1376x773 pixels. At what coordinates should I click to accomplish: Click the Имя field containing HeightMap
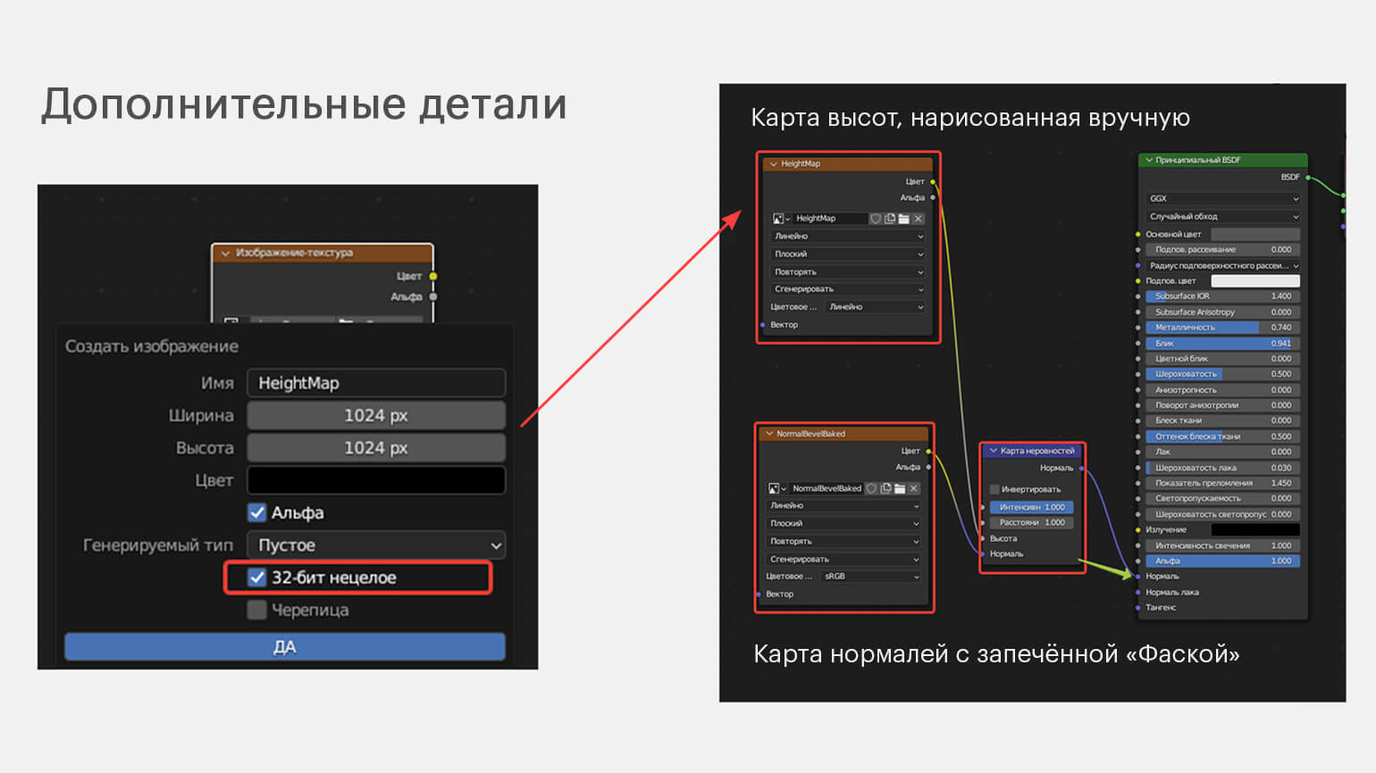point(376,383)
